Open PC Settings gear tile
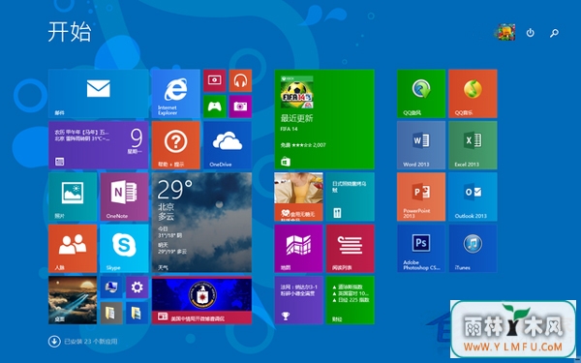The height and width of the screenshot is (363, 581). pos(138,287)
